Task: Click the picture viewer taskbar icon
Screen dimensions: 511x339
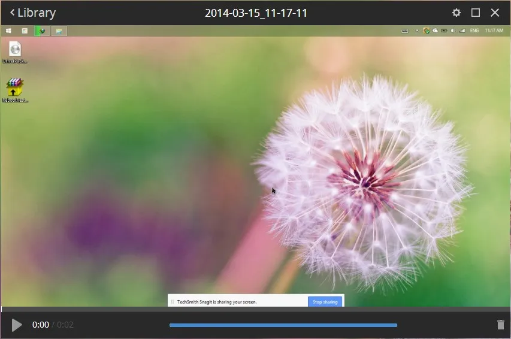Action: [x=59, y=31]
